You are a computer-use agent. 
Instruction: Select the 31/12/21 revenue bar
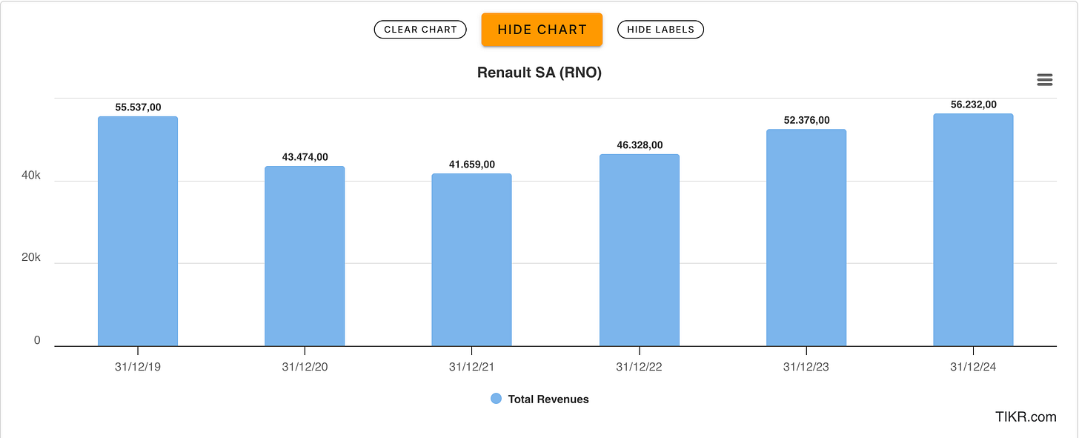(471, 260)
